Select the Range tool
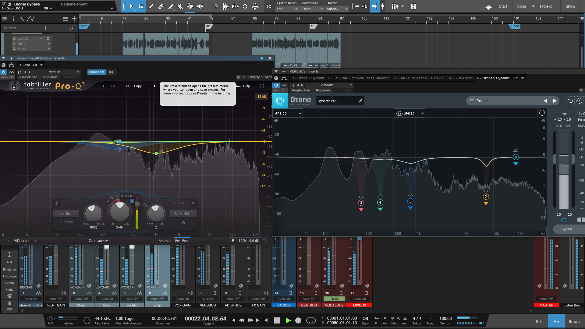The image size is (585, 329). tap(142, 6)
